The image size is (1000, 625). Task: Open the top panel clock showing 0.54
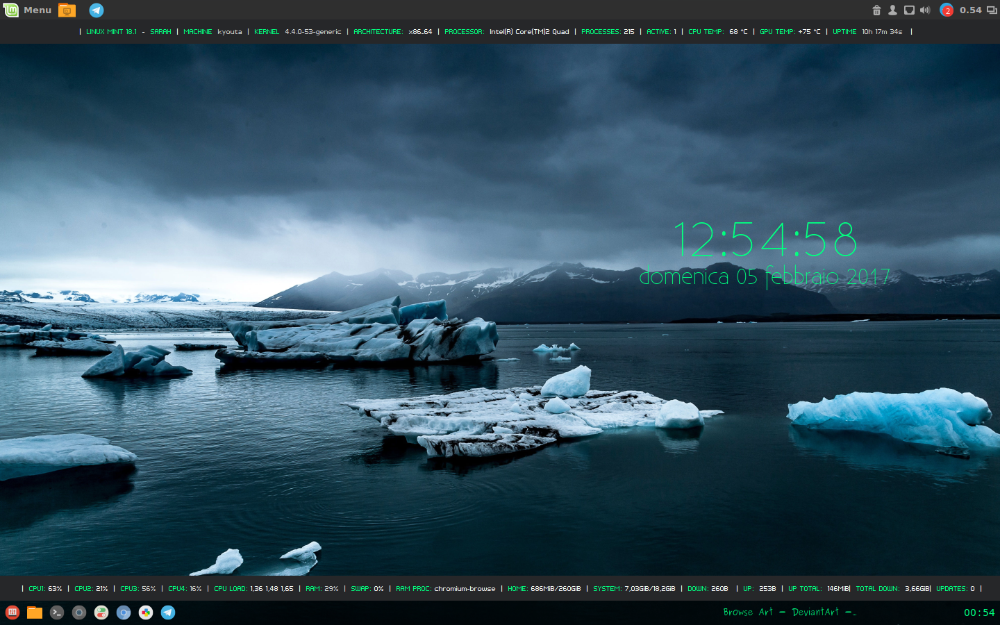click(x=971, y=10)
